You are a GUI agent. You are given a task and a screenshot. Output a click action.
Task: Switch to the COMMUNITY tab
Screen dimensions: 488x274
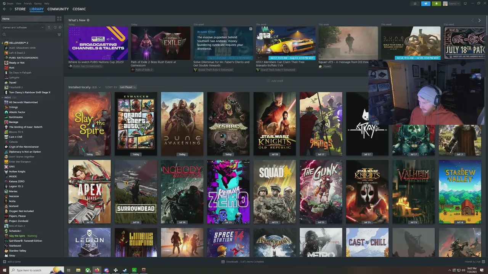click(x=58, y=9)
